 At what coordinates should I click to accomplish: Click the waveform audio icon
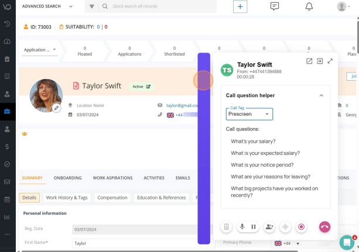[285, 227]
